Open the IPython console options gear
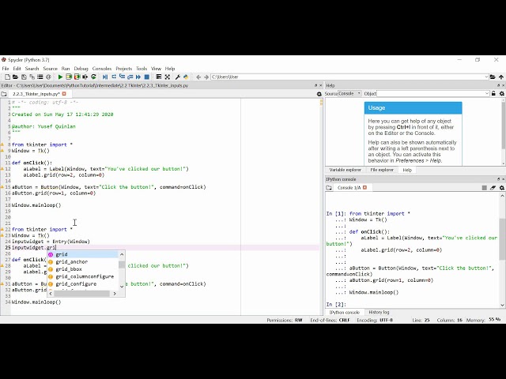Viewport: 506px width, 379px height. [501, 188]
